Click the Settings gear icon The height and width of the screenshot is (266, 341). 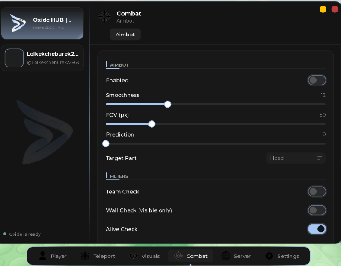point(269,256)
